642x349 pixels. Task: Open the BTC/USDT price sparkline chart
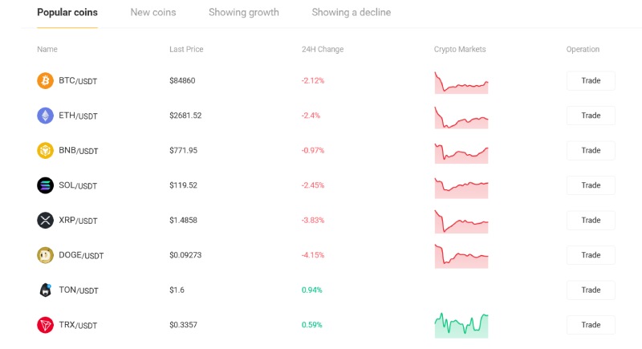[461, 83]
